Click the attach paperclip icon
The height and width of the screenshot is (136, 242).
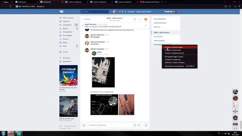coord(84,125)
